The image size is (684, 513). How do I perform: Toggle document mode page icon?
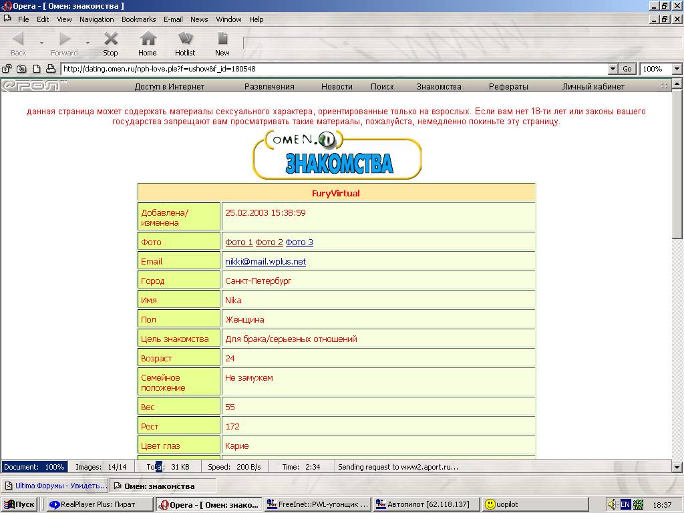coord(36,69)
